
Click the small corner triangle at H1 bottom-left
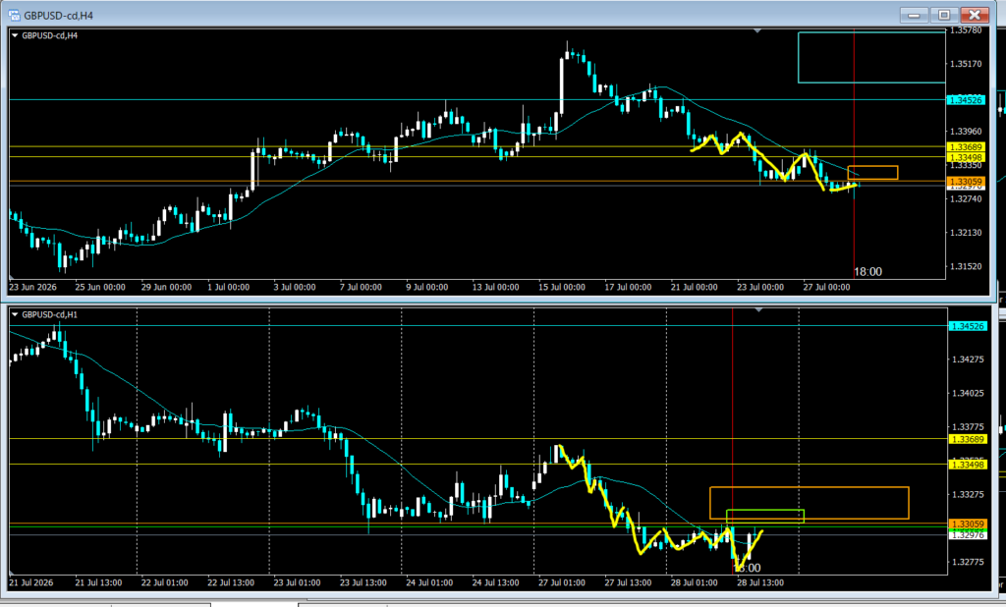click(x=12, y=571)
